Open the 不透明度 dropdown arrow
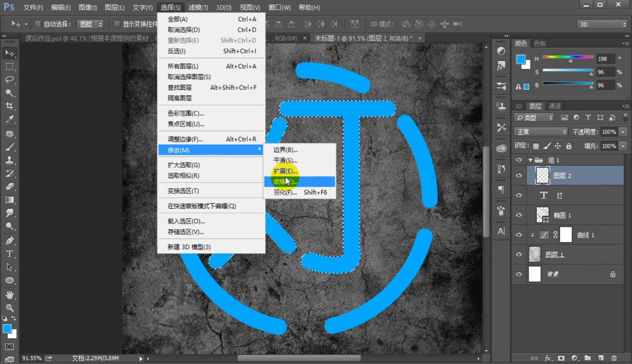The width and height of the screenshot is (632, 364). point(623,132)
